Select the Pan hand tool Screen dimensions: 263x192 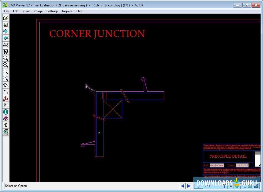pos(6,85)
